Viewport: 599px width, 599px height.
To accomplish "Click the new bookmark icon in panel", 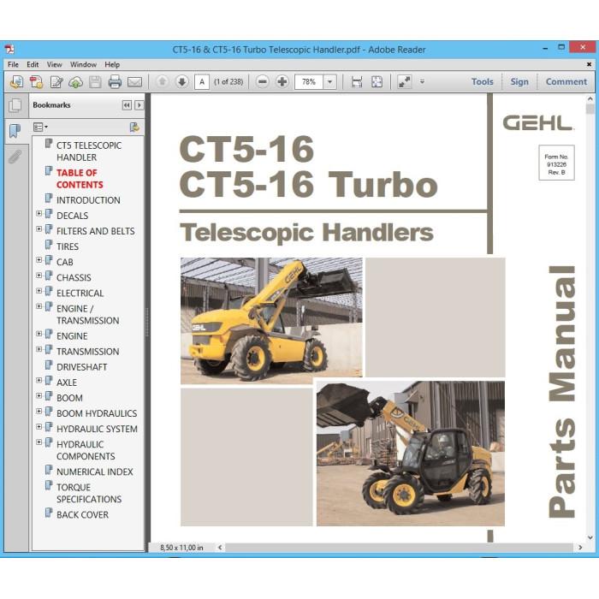I will tap(134, 127).
